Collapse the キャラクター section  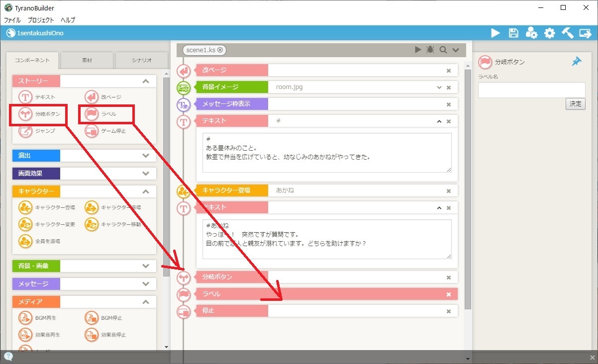pos(145,191)
